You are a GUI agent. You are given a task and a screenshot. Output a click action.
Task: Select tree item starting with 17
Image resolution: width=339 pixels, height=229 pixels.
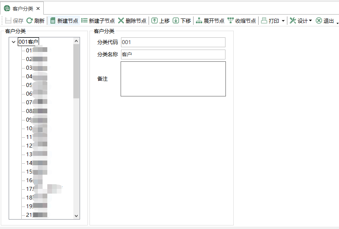44,189
